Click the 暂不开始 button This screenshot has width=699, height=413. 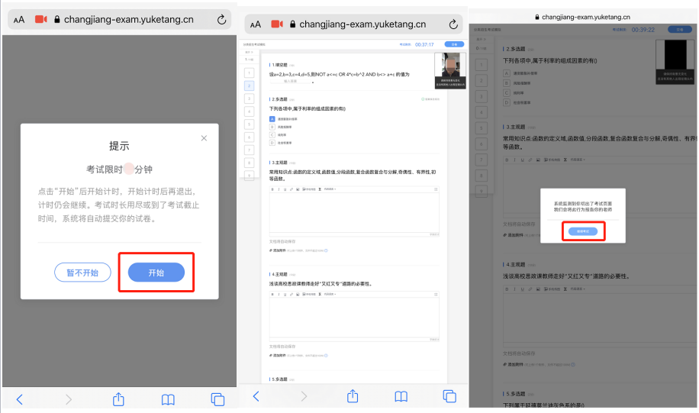pyautogui.click(x=82, y=273)
